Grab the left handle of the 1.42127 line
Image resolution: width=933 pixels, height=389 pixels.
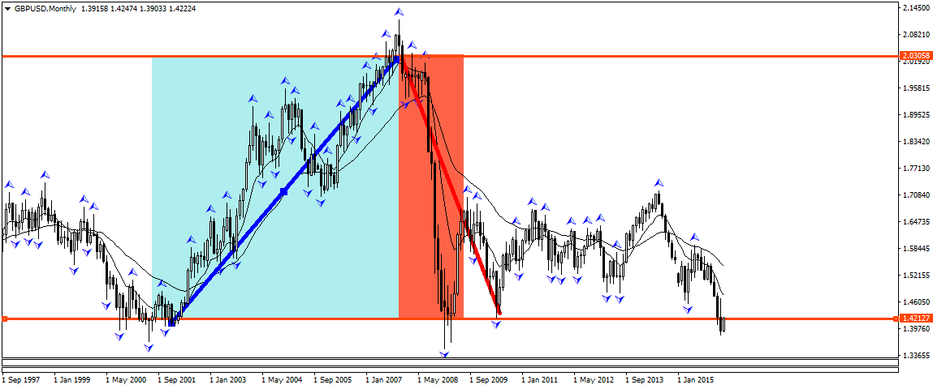(4, 319)
